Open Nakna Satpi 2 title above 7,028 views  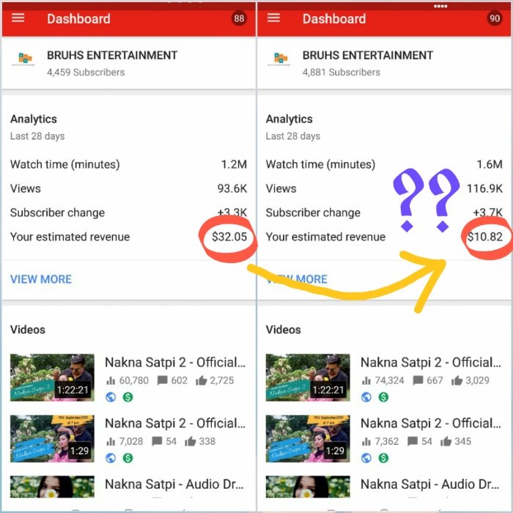(x=175, y=424)
